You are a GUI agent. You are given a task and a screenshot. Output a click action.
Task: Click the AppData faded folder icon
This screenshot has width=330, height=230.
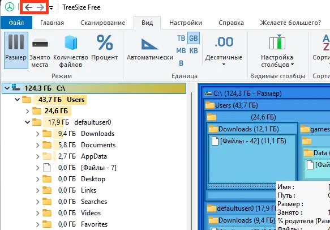pyautogui.click(x=47, y=156)
